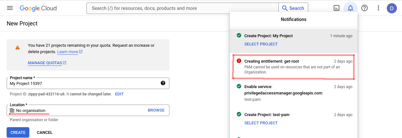This screenshot has width=402, height=138.
Task: Select project under Create Project: My Project
Action: 261,44
